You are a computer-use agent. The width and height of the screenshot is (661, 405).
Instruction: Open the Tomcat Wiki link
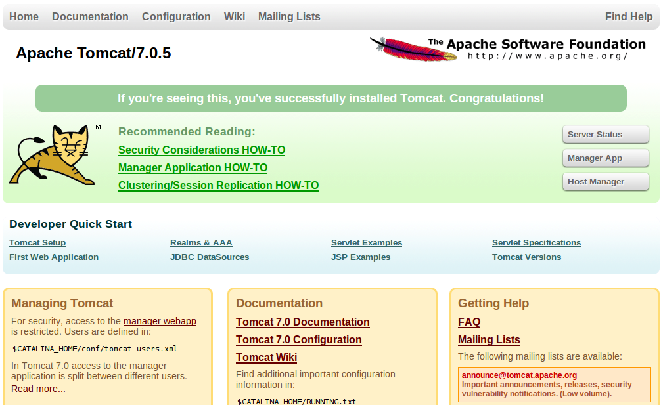tap(266, 358)
